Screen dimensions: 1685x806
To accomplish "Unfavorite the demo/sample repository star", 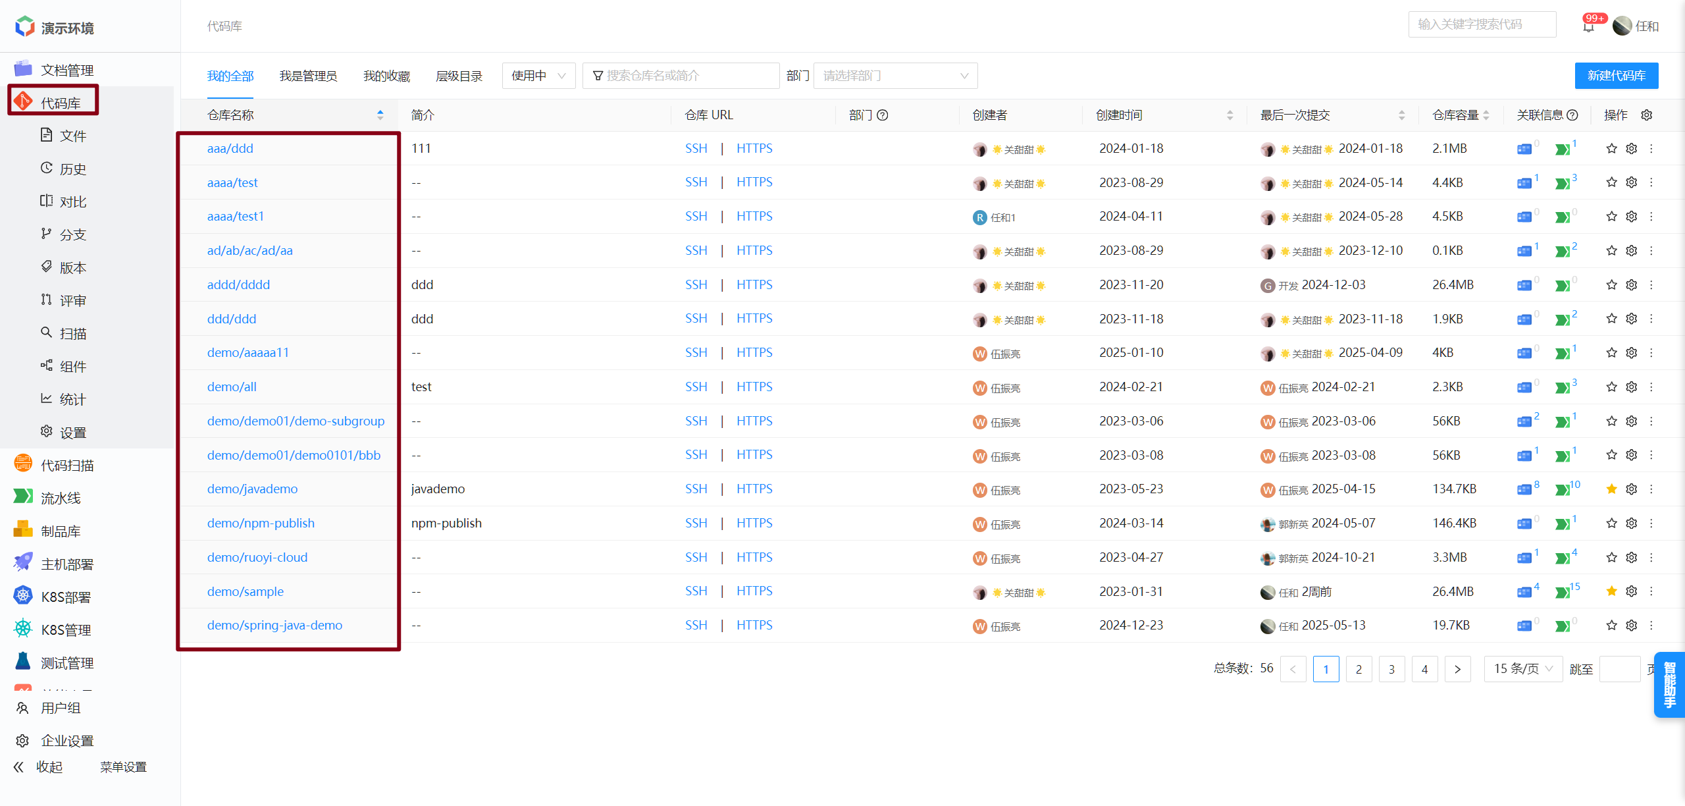I will [1611, 591].
